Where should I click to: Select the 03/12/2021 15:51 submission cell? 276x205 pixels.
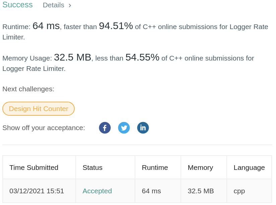37,191
